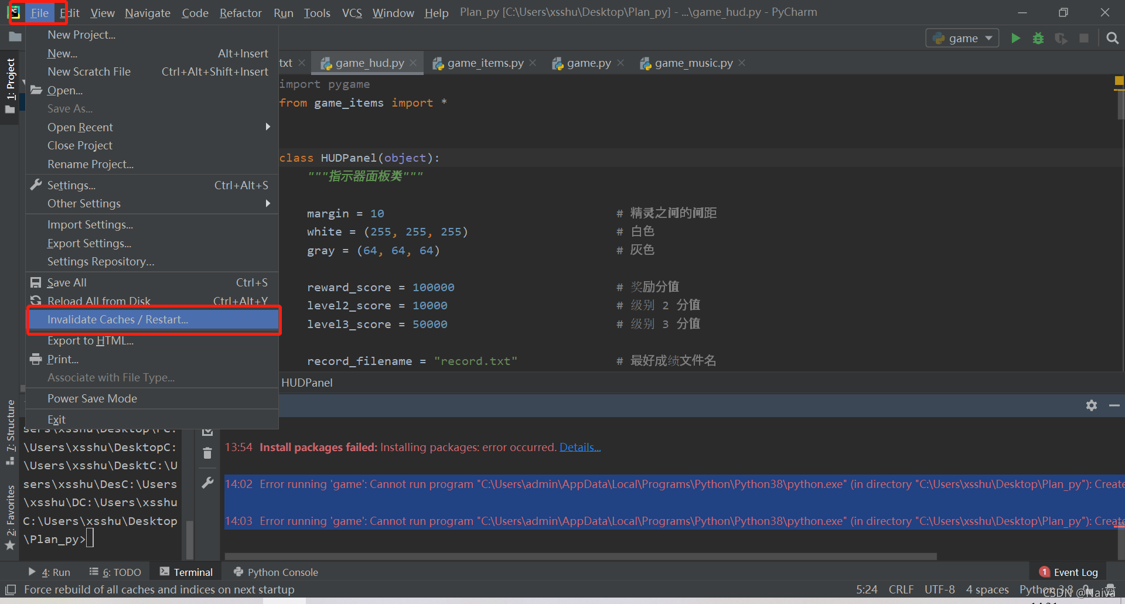Open the TODO tool window tab

[115, 572]
